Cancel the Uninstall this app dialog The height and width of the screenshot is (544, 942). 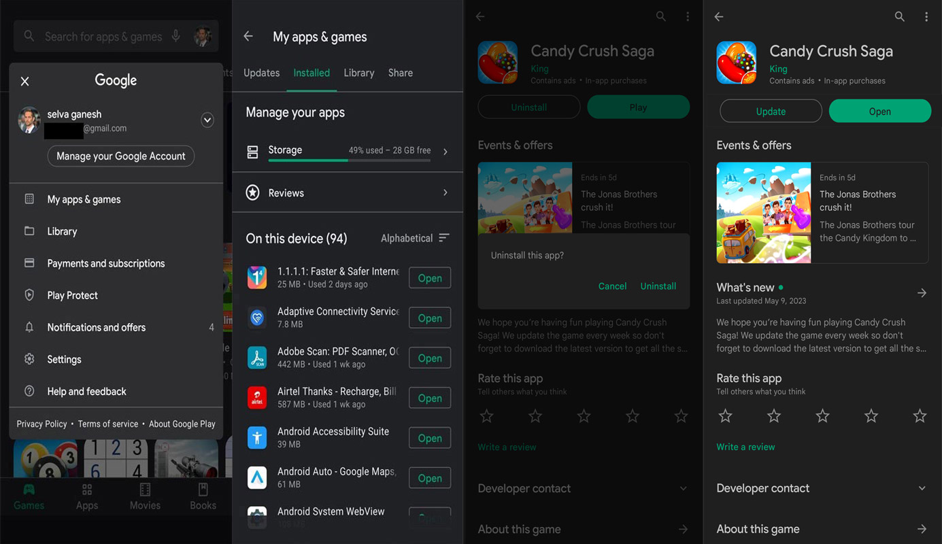[x=612, y=286]
